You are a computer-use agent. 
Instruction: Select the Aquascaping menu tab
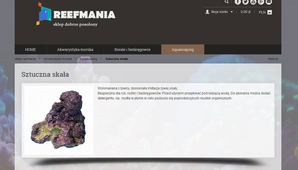click(183, 49)
